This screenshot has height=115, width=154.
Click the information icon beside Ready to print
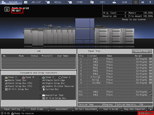pyautogui.click(x=7, y=9)
